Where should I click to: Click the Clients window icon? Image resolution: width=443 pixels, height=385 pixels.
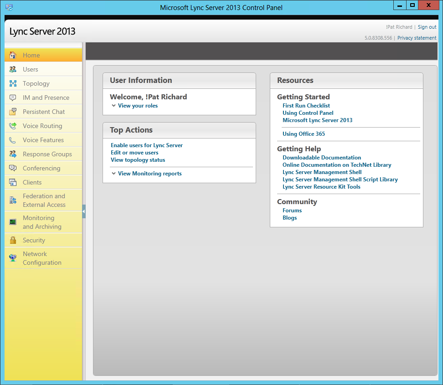[x=13, y=182]
